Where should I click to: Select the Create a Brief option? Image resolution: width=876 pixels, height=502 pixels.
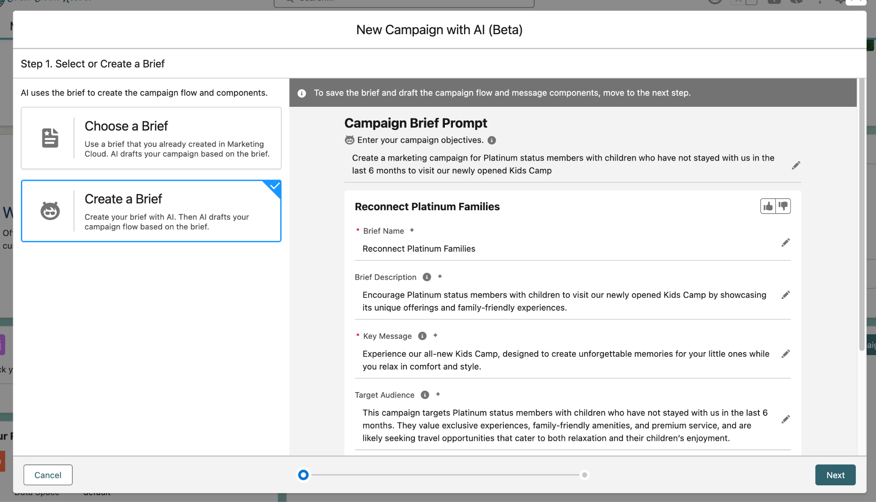(151, 211)
